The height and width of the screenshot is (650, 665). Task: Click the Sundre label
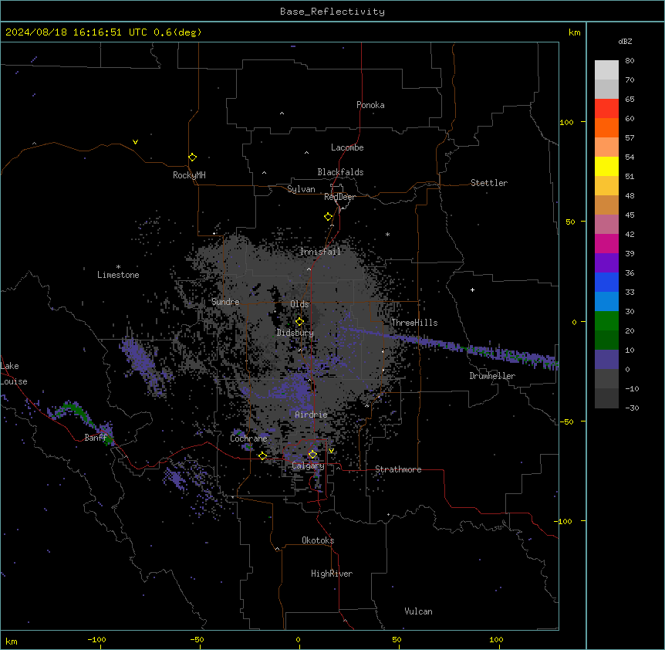[225, 302]
